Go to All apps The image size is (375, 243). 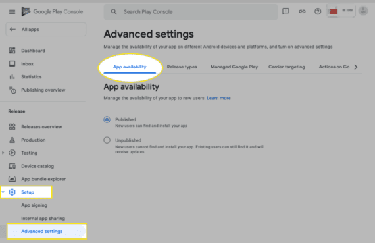[x=46, y=29]
